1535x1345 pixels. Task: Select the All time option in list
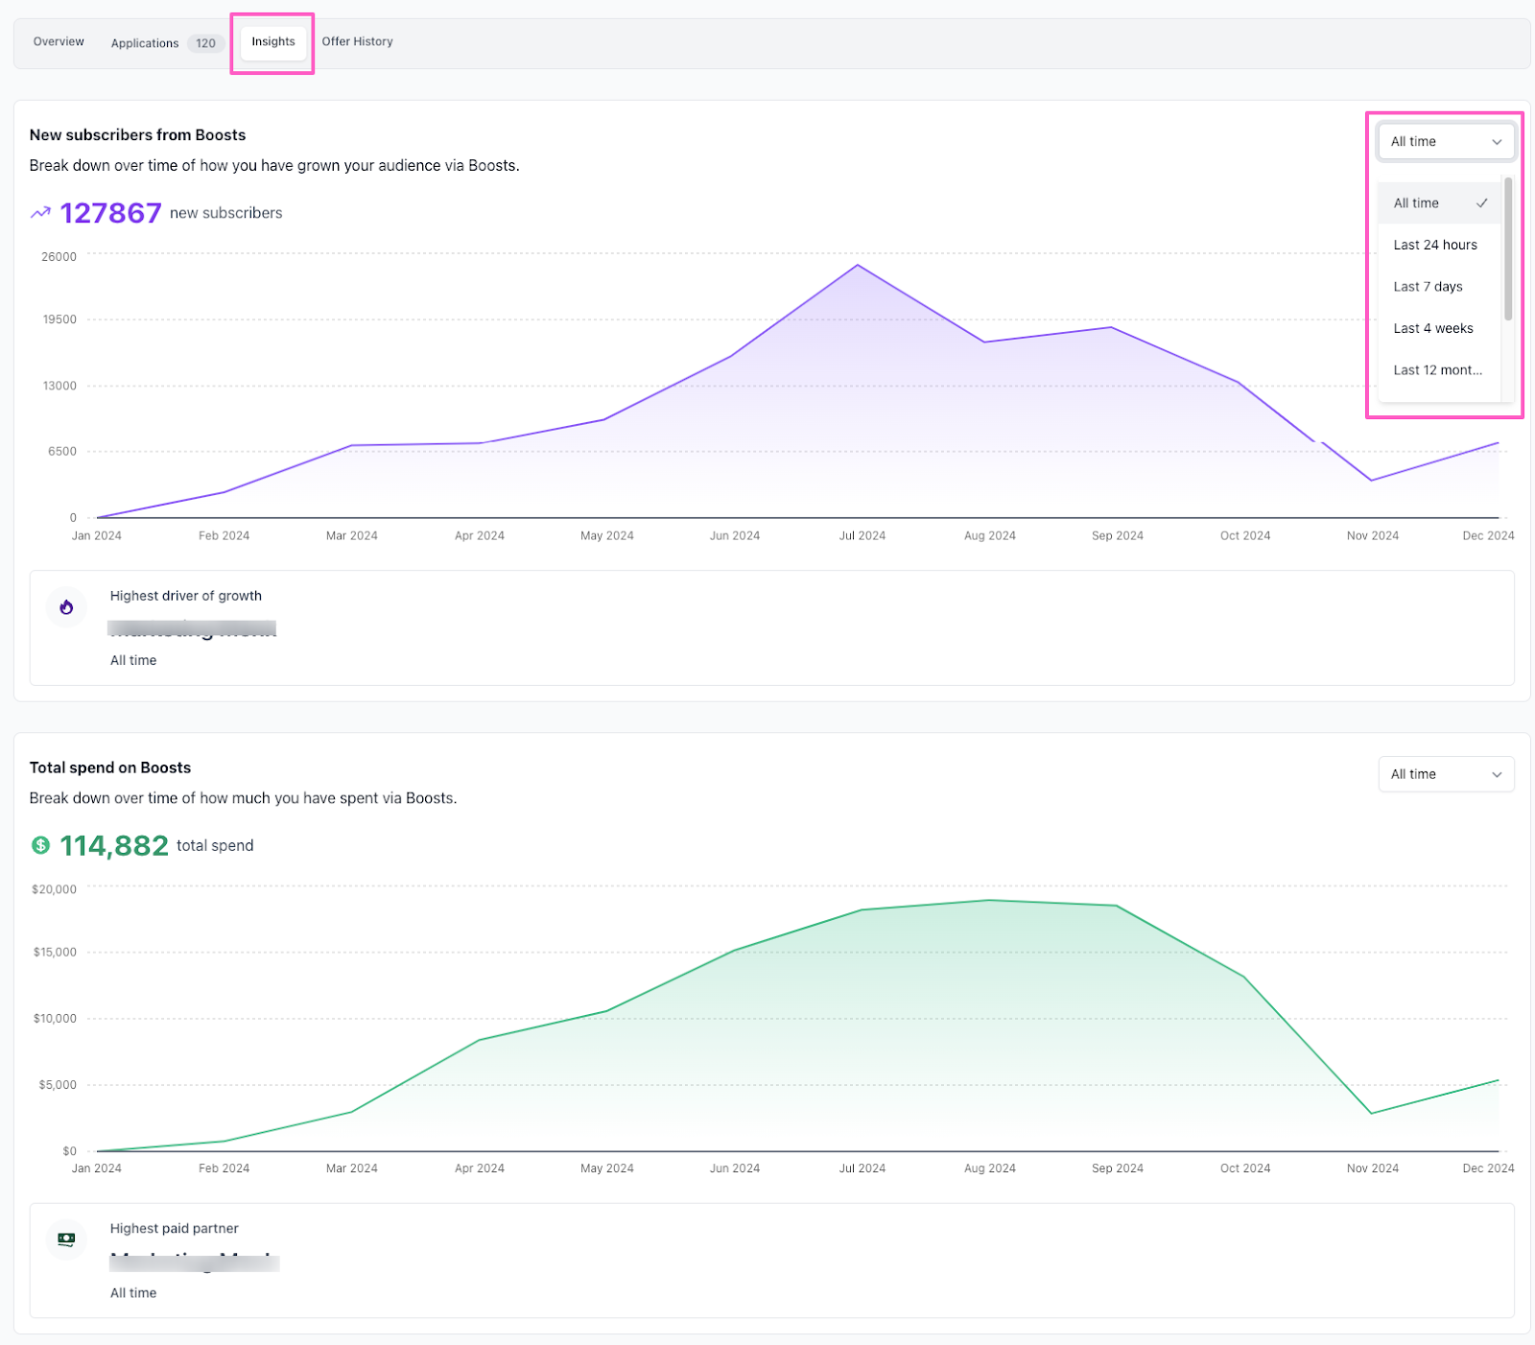point(1416,203)
